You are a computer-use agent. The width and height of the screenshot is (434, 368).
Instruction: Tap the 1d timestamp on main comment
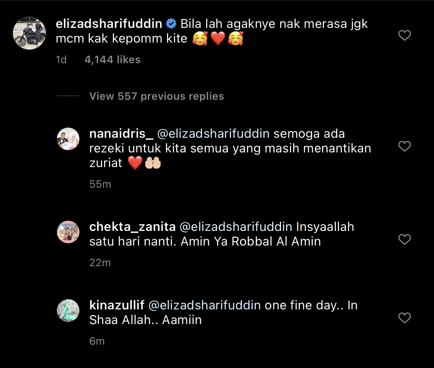pos(61,60)
